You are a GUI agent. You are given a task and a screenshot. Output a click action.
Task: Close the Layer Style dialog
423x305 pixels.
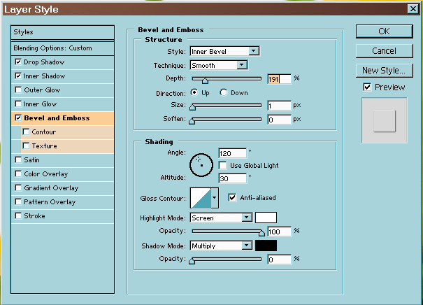tap(413, 9)
